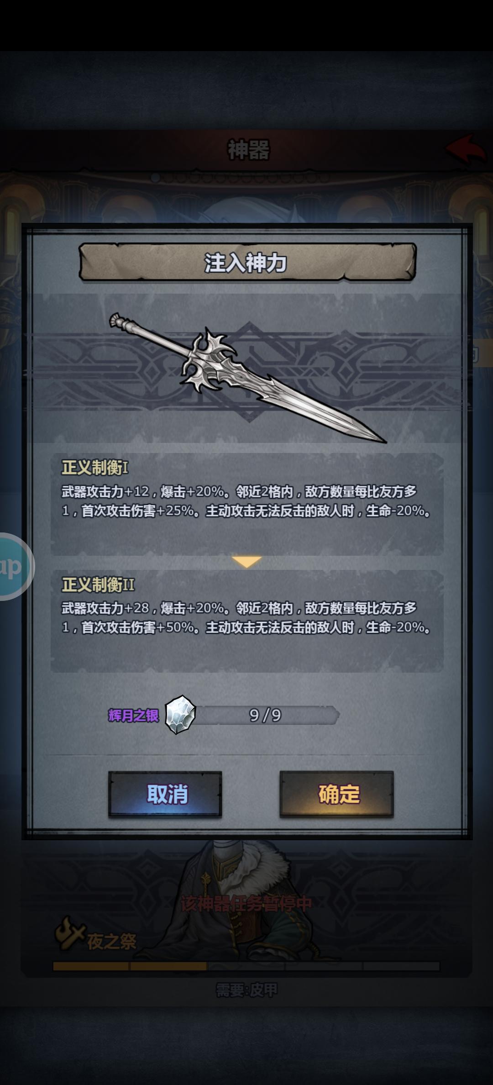Tap the 辉月之银 silver gem icon

180,715
